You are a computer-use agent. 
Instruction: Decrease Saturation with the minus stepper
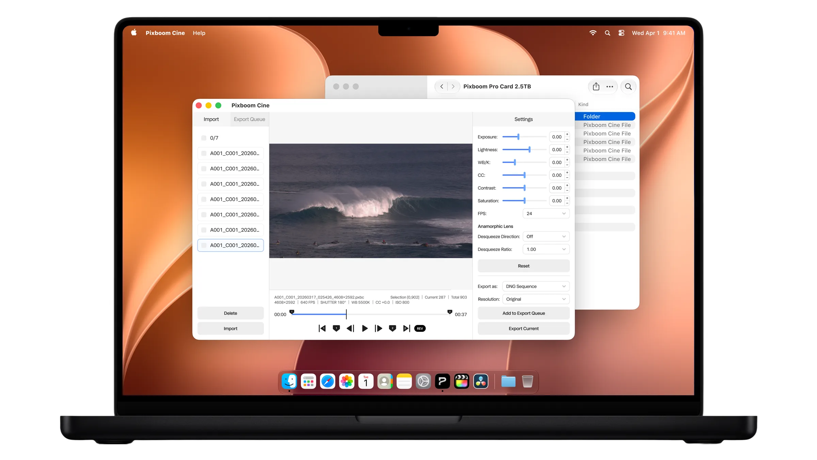567,203
